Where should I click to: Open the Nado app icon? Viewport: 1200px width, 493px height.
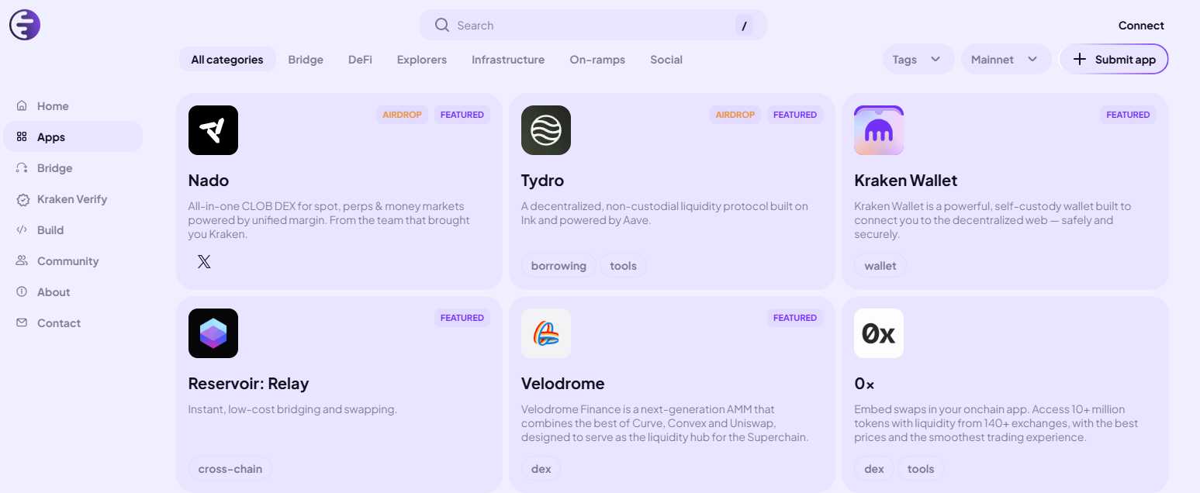(x=213, y=130)
